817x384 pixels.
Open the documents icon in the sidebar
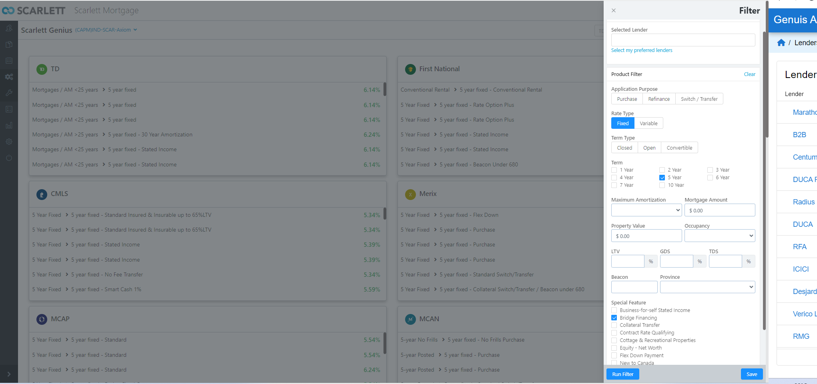click(9, 44)
